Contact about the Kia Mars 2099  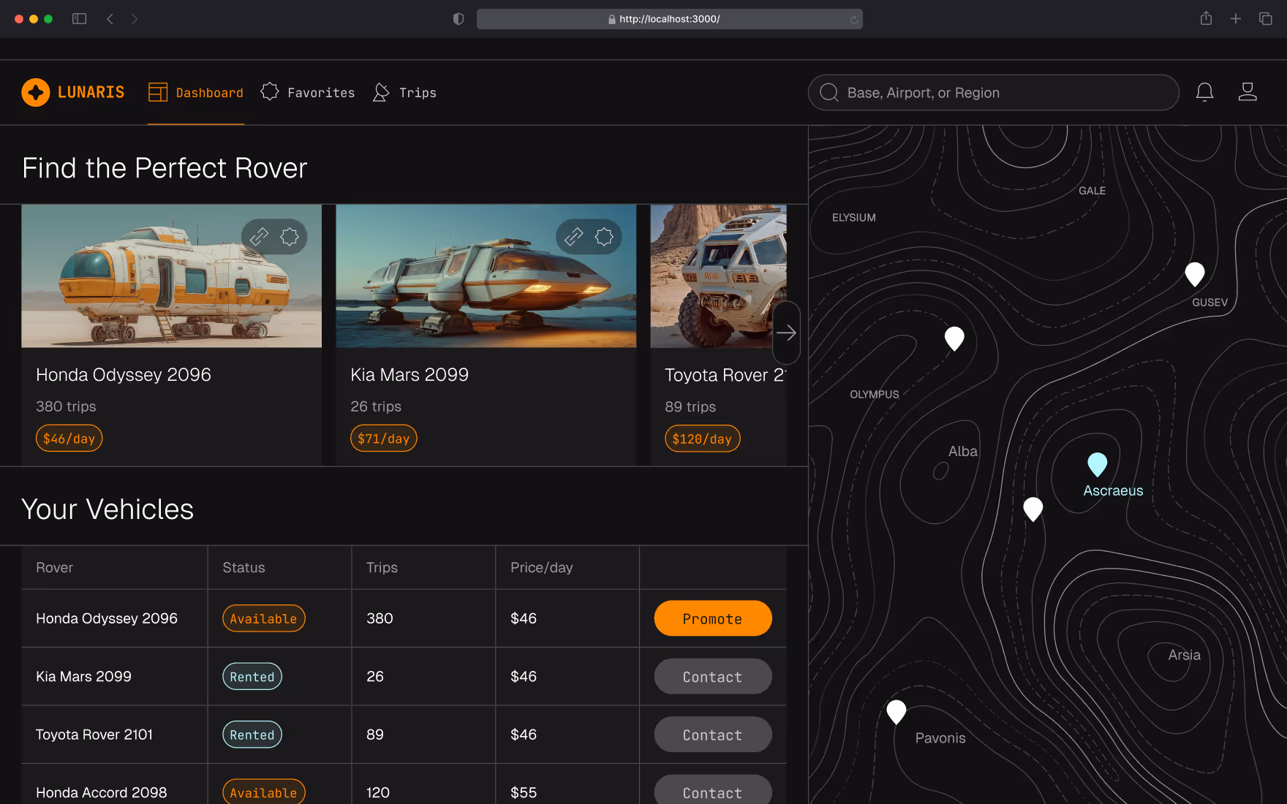pos(713,677)
